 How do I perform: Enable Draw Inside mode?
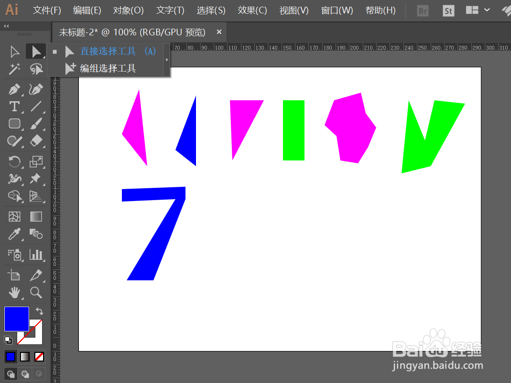[39, 374]
